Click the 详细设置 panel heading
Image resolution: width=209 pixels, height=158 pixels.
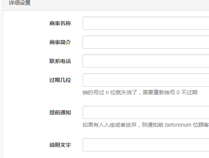[x=20, y=3]
